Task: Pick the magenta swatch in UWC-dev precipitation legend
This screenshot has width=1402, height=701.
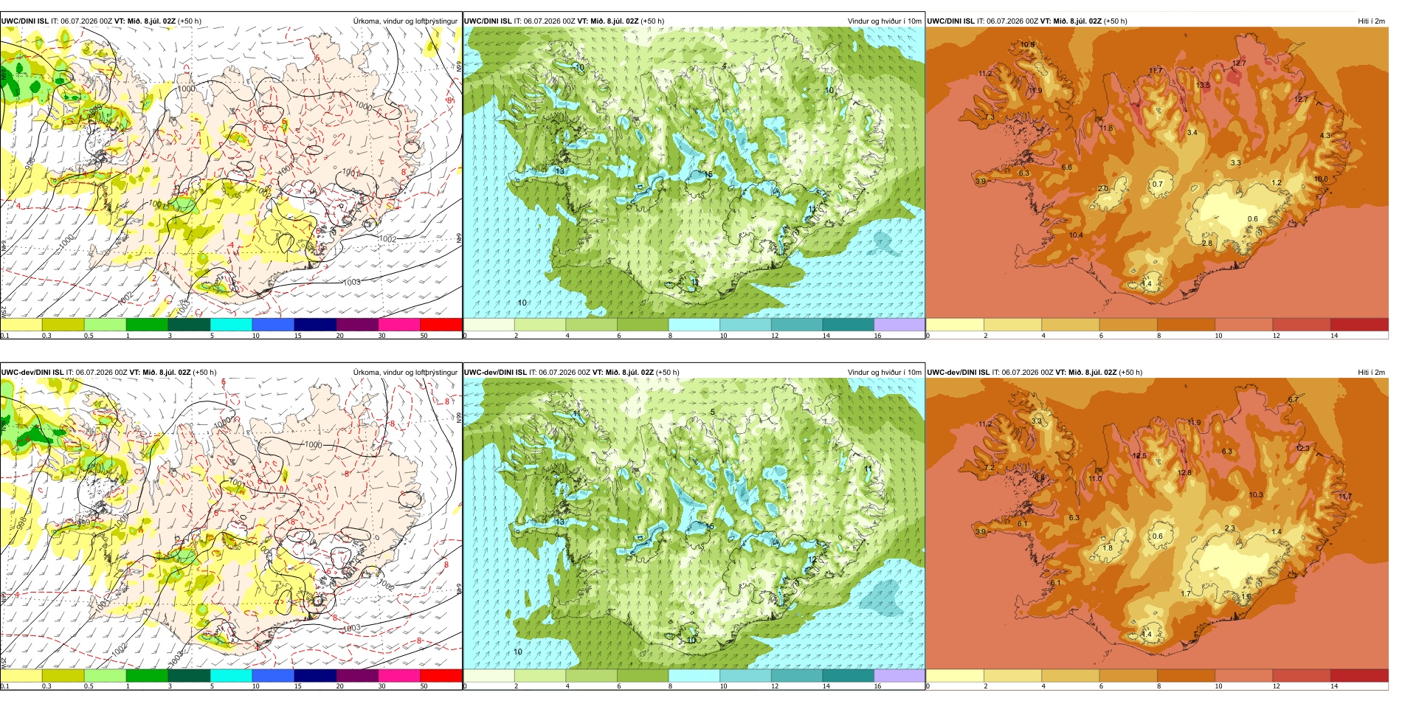Action: pyautogui.click(x=399, y=675)
